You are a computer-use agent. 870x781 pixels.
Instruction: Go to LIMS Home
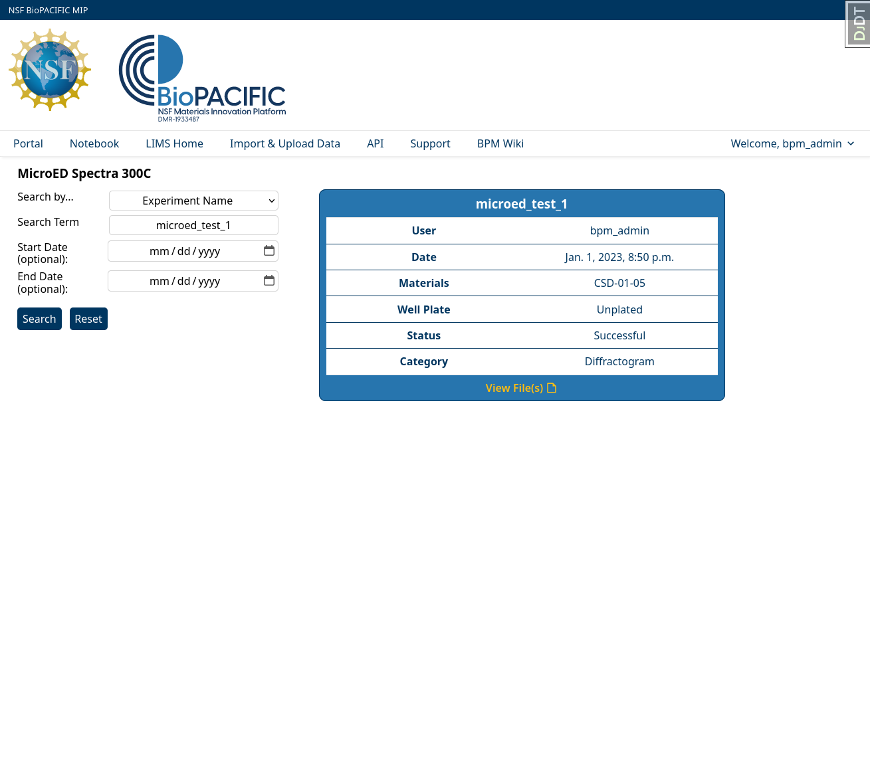tap(174, 143)
